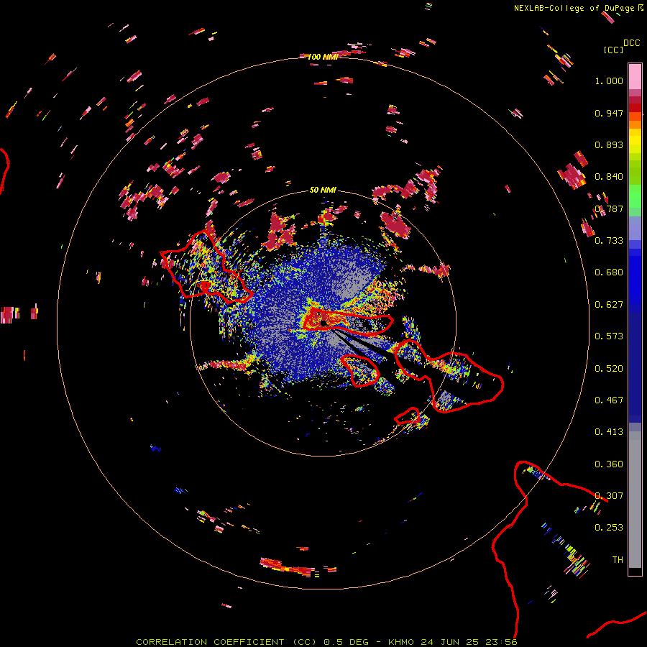Click the 0.893 scale value

[609, 144]
